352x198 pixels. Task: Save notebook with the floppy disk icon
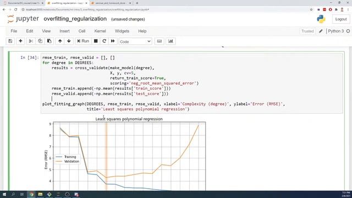click(x=10, y=41)
